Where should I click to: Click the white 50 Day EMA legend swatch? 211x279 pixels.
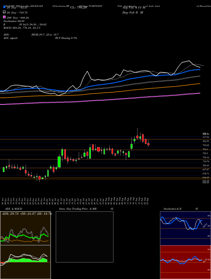click(5, 12)
